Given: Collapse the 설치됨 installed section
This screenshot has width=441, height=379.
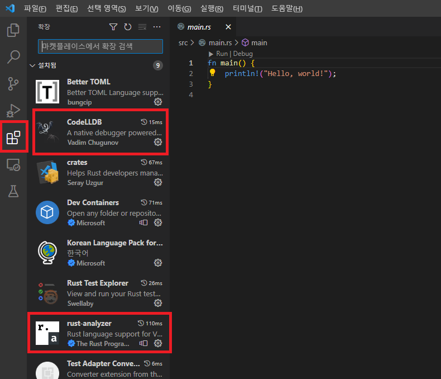Looking at the screenshot, I should 32,65.
